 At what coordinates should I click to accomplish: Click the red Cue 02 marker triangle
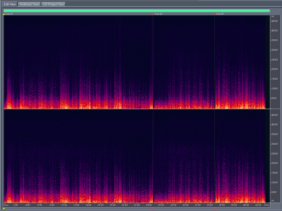(x=153, y=14)
